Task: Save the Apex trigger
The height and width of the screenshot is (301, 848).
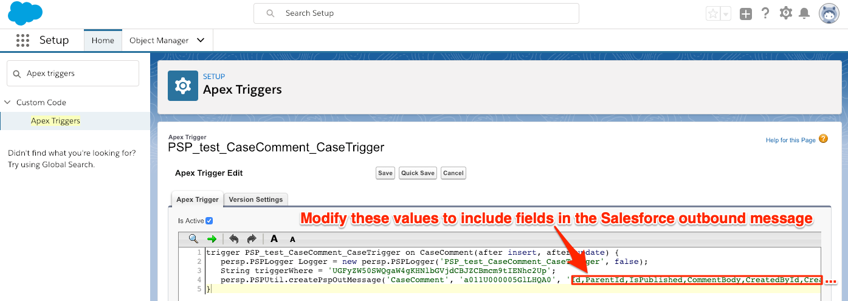Action: coord(385,173)
